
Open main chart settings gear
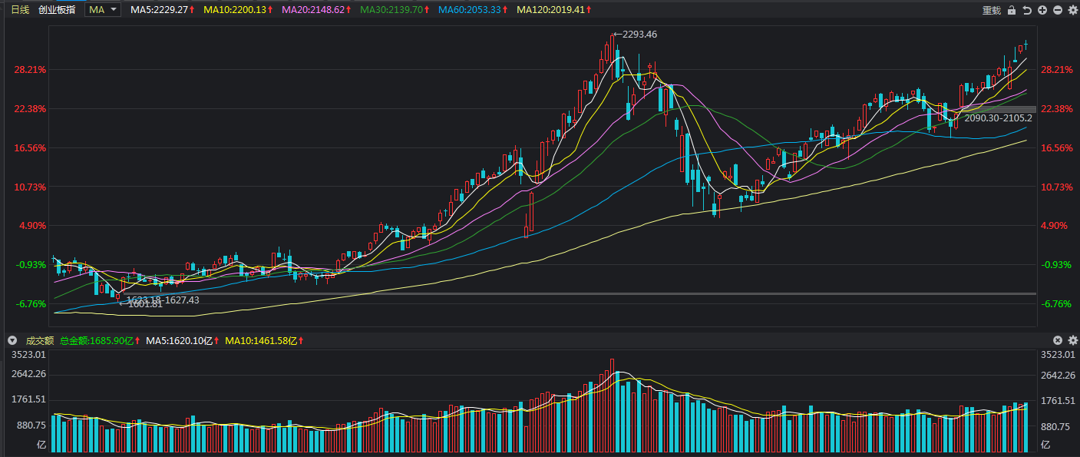point(1072,10)
